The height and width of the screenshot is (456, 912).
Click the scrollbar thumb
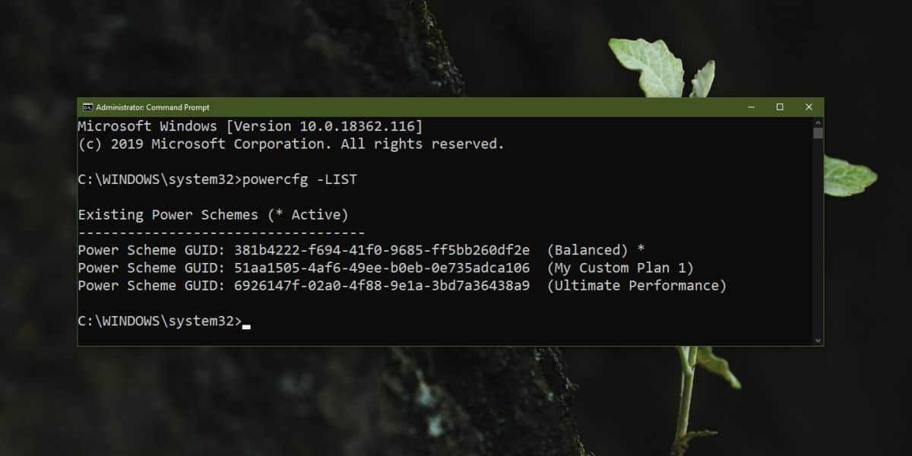pos(818,133)
